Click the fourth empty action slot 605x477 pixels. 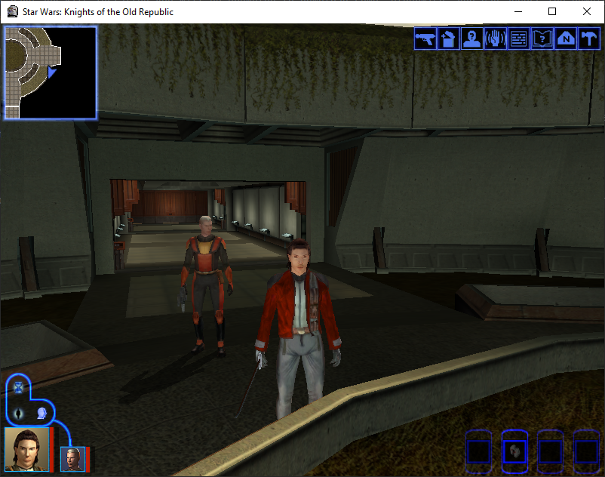click(586, 451)
